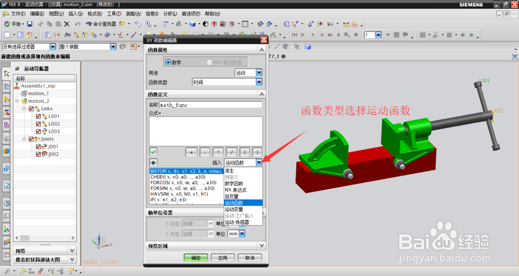Open the 文件(F) menu
The height and width of the screenshot is (276, 519).
[18, 13]
